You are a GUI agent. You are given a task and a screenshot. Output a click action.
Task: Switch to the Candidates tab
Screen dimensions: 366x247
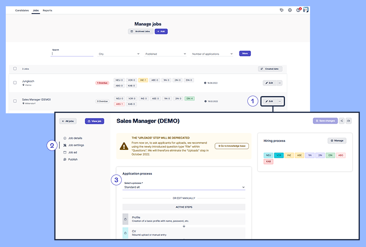[22, 10]
